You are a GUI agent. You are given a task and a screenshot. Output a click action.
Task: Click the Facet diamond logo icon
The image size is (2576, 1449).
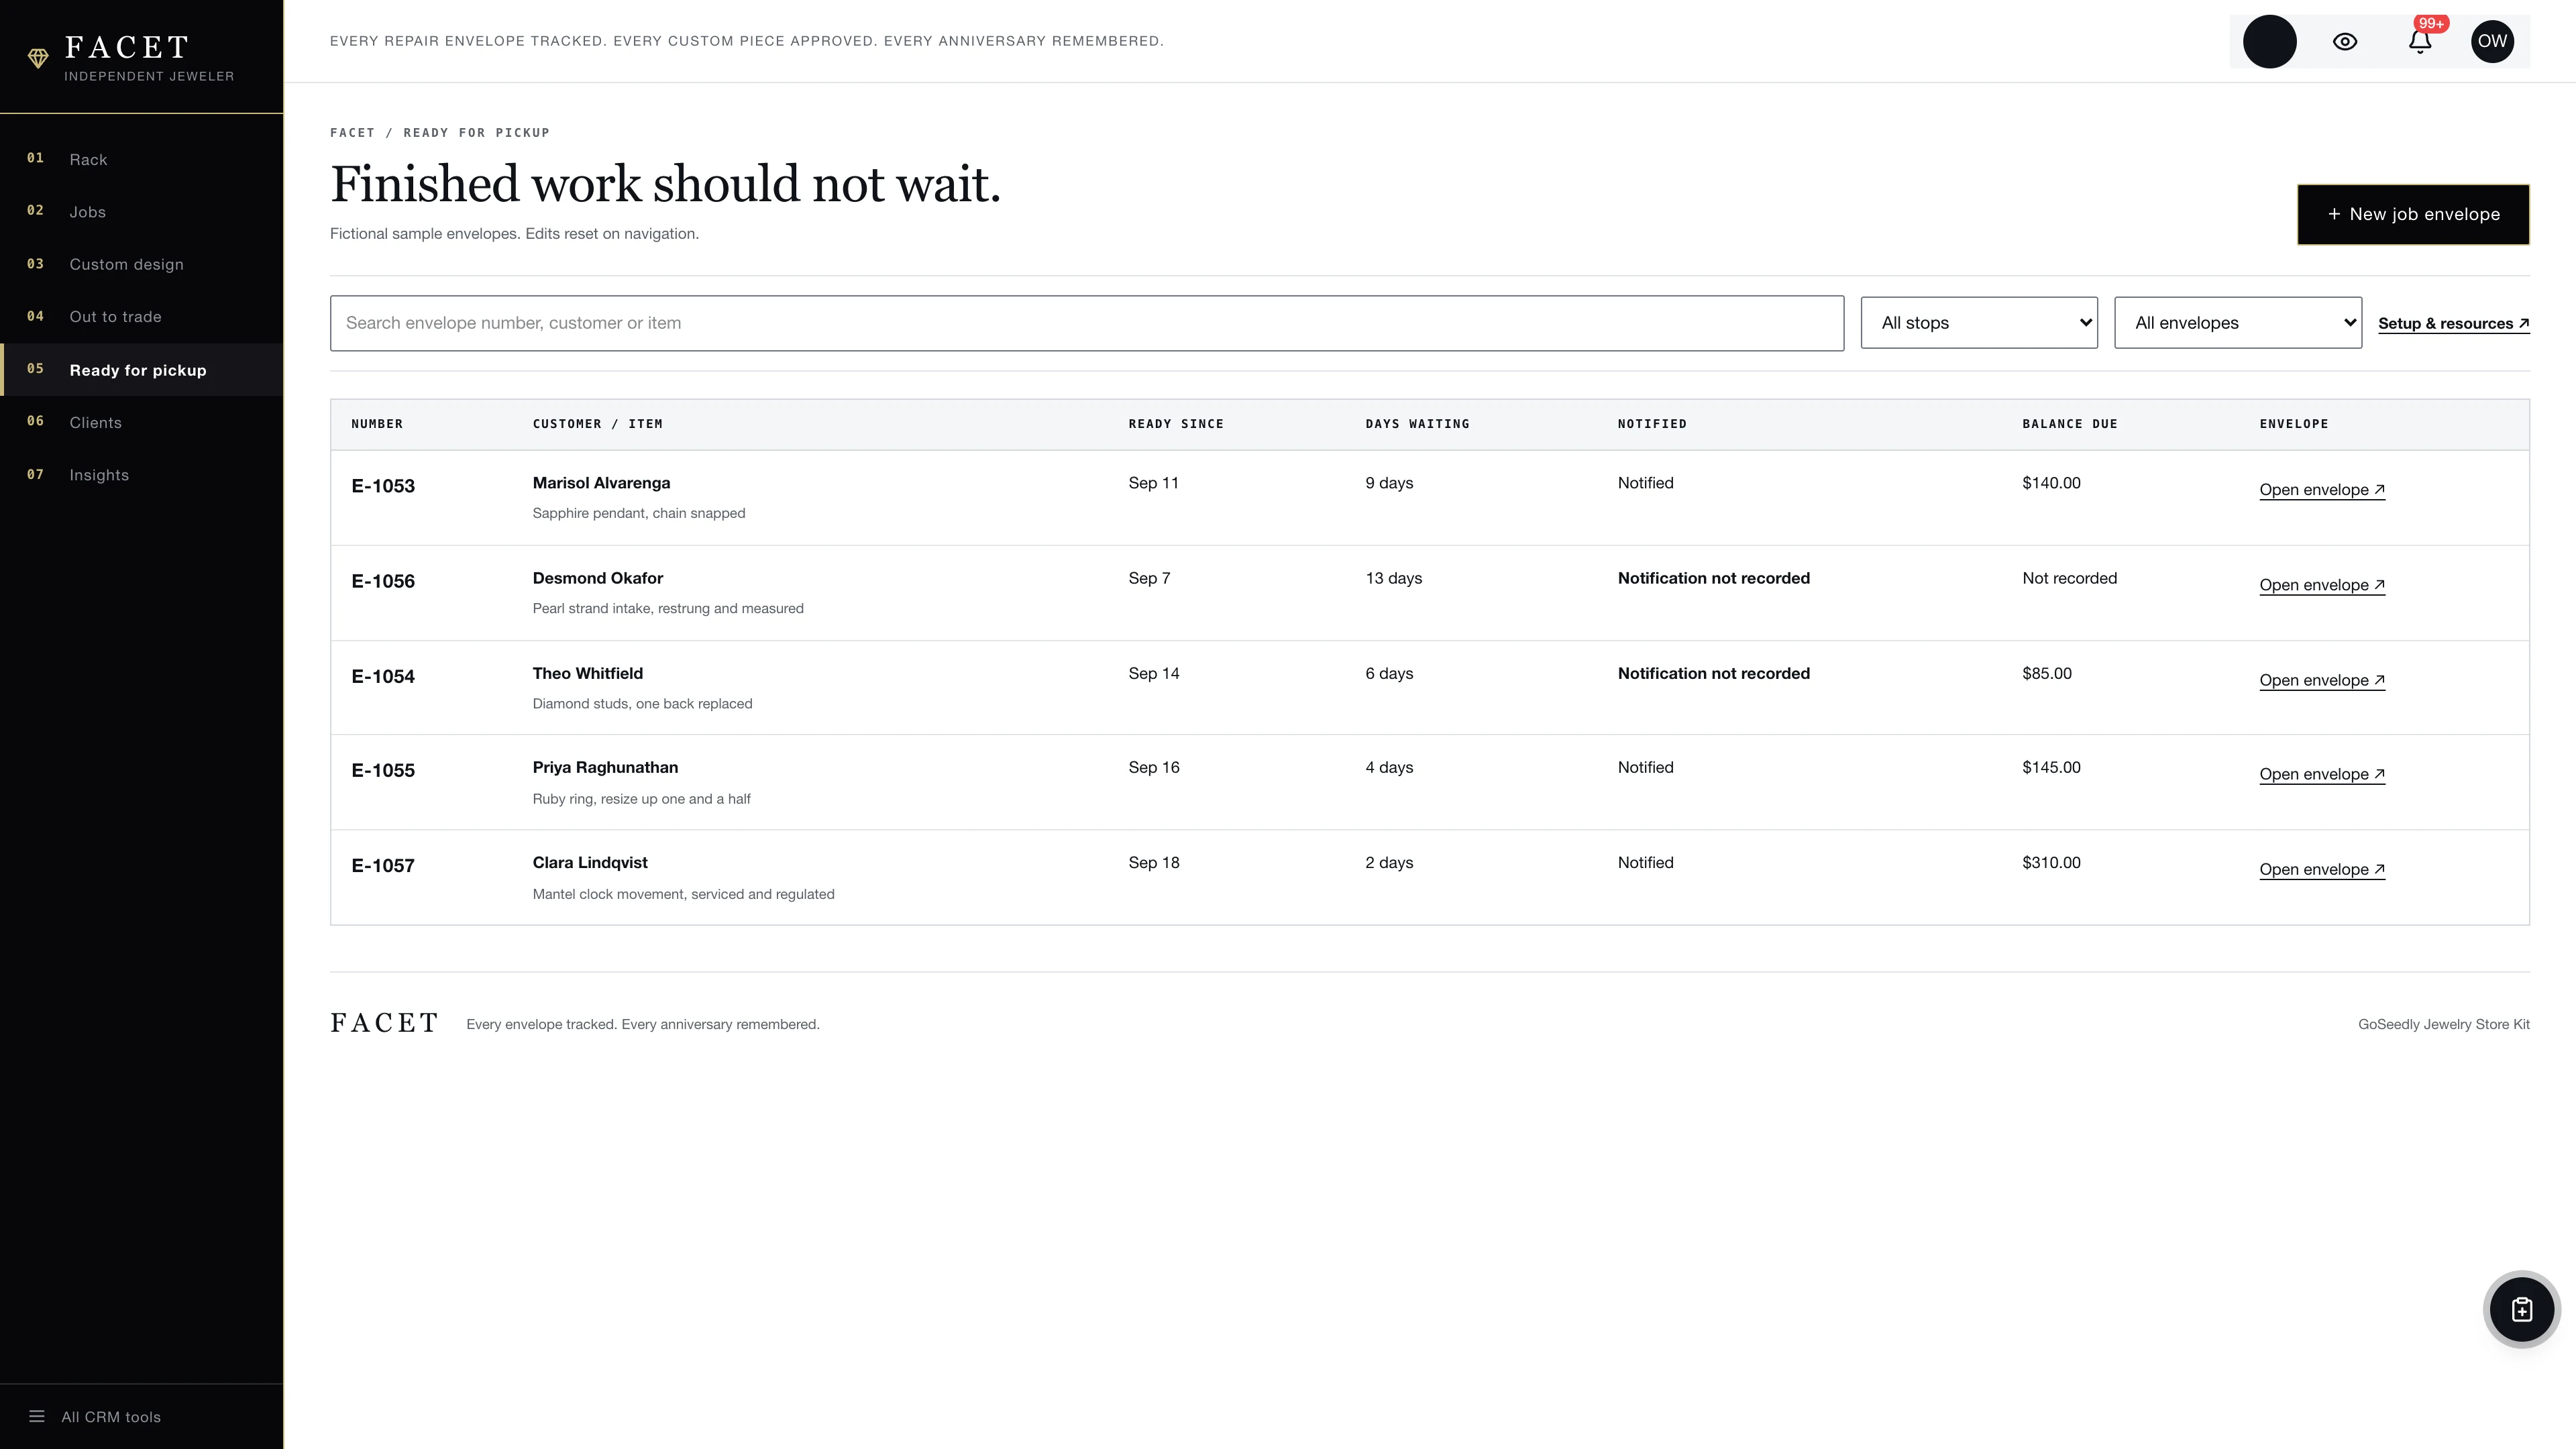click(38, 59)
